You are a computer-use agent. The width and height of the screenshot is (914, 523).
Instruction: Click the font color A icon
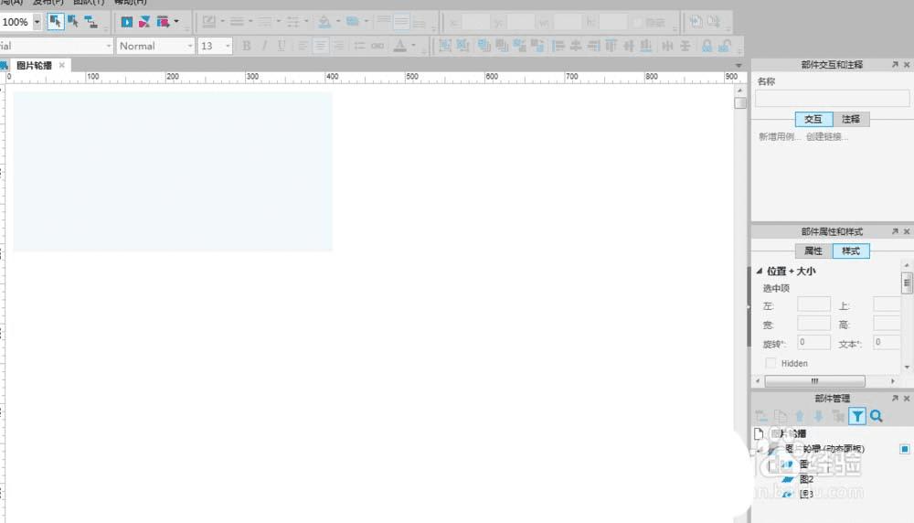[400, 46]
